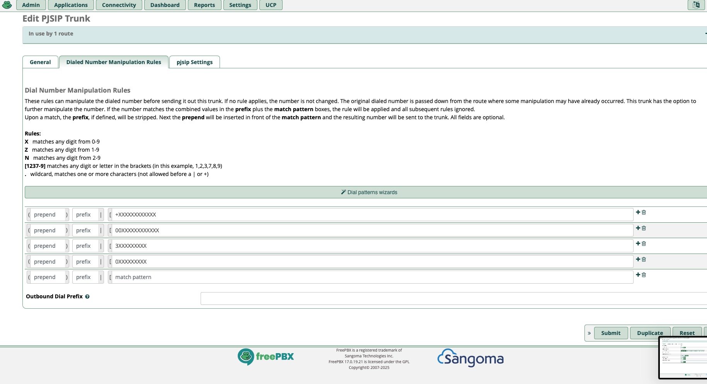
Task: Click the 00XXXXXXXXXXXX match pattern field
Action: pyautogui.click(x=372, y=230)
